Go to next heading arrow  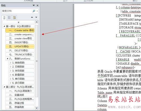[36, 17]
